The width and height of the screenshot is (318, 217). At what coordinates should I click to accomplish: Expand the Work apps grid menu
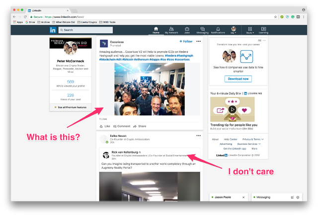(x=250, y=30)
